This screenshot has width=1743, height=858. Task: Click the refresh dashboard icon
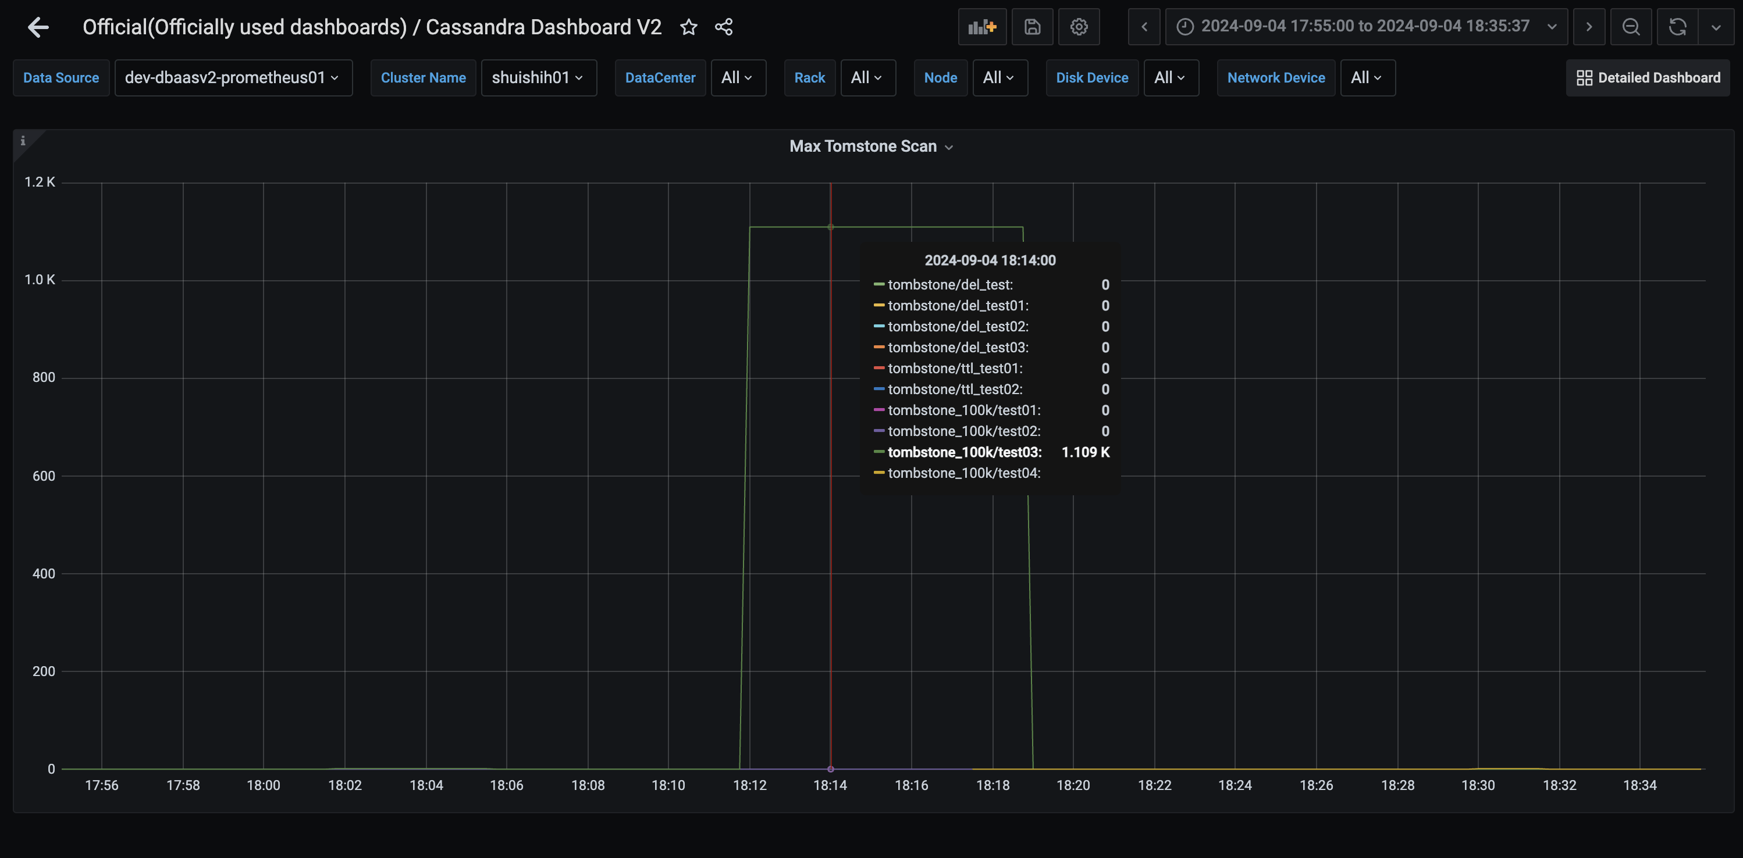(x=1677, y=27)
